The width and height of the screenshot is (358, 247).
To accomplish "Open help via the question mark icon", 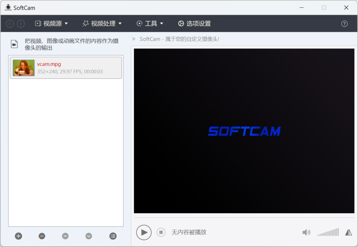I will (x=344, y=23).
